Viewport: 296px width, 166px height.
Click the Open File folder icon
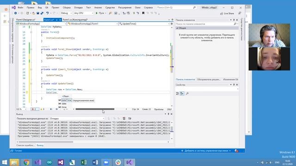click(x=34, y=13)
